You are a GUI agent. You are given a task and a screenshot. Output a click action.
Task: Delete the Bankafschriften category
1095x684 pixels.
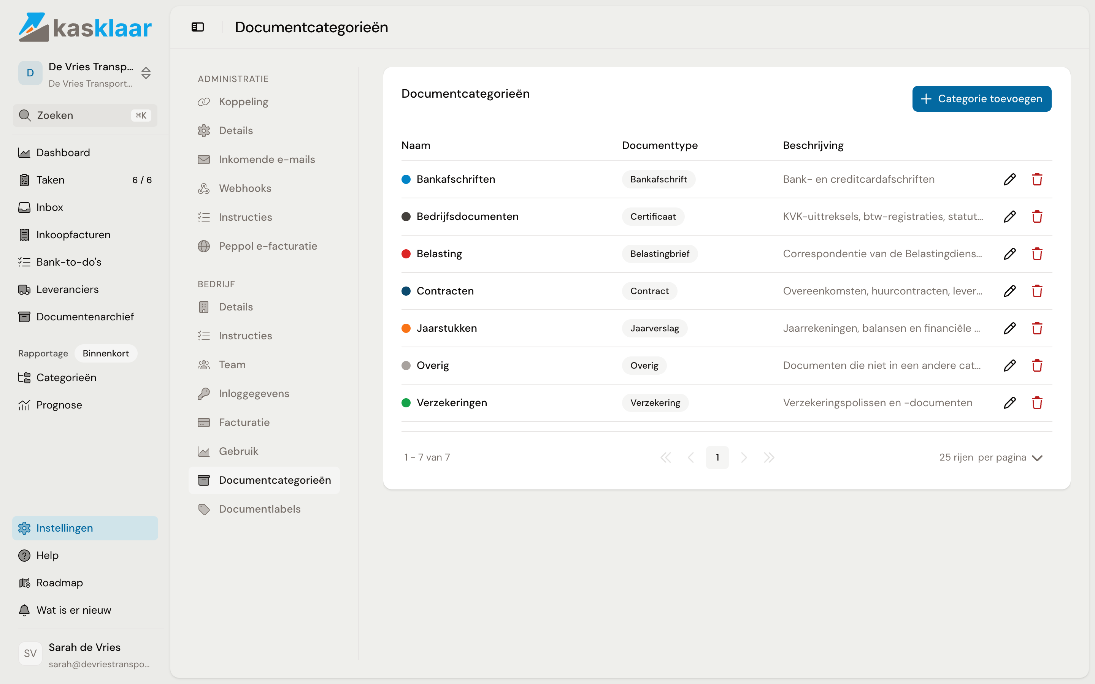[x=1037, y=179]
